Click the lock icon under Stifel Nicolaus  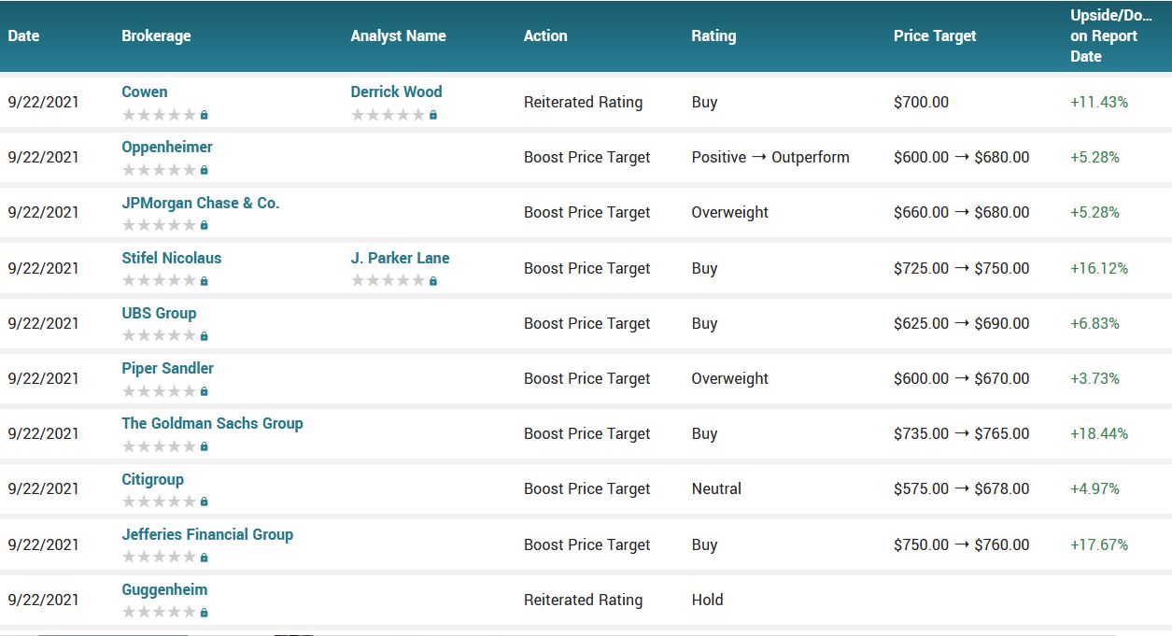205,280
